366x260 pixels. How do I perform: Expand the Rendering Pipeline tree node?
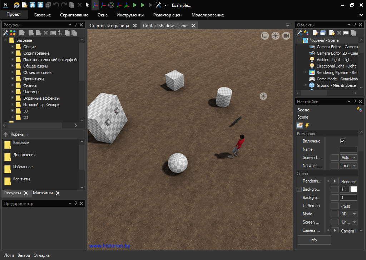point(306,72)
